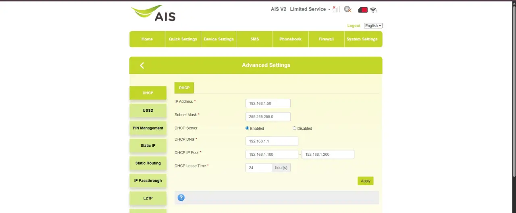Click the globe network status icon
This screenshot has height=213, width=516.
point(348,9)
